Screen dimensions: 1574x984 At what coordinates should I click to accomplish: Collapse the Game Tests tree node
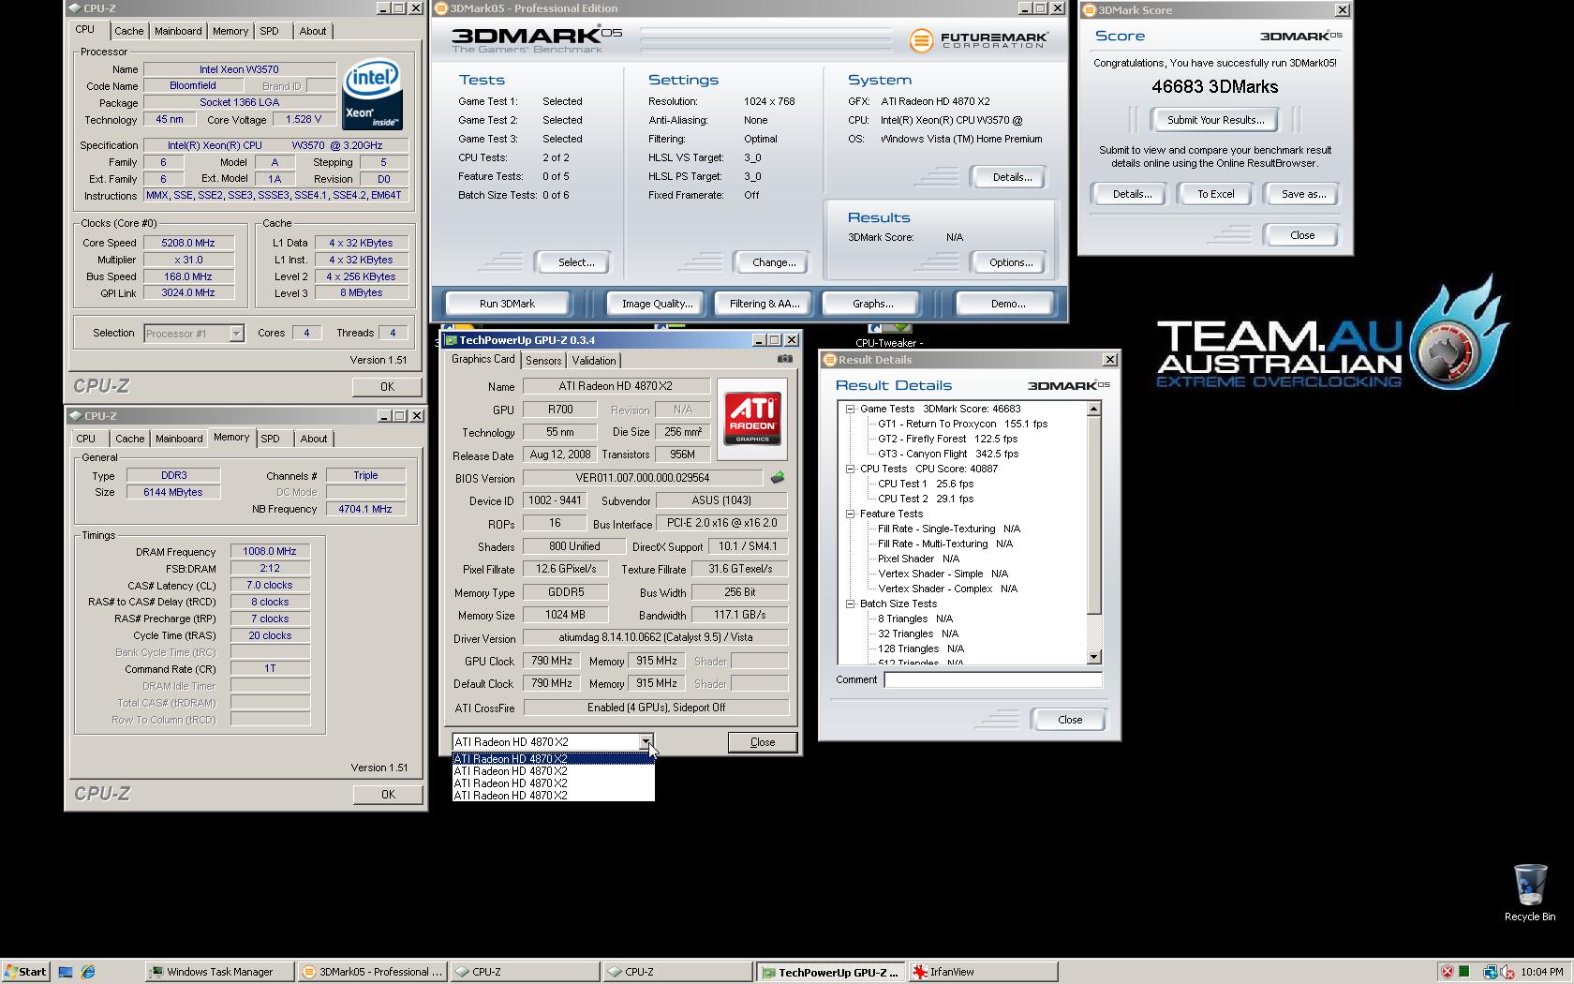[851, 409]
